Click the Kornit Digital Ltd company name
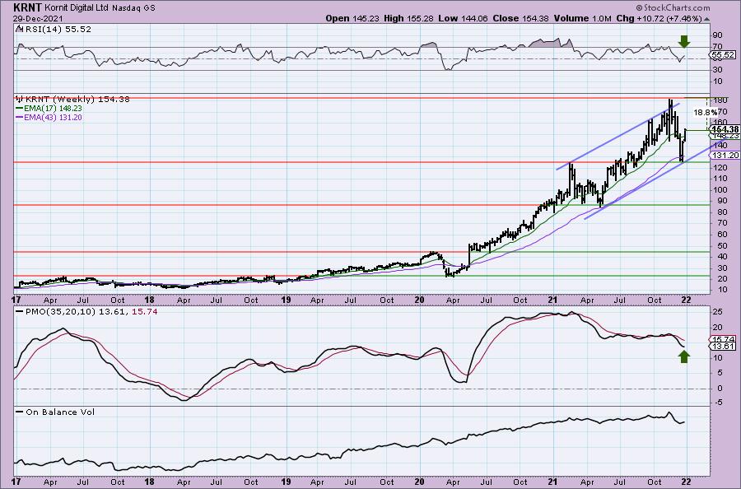The image size is (741, 489). (78, 8)
